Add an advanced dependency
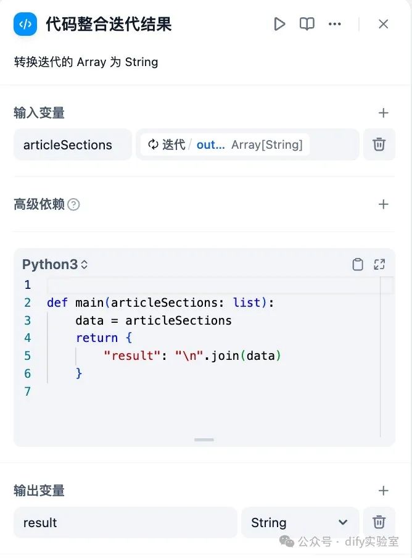This screenshot has height=558, width=412. click(383, 204)
